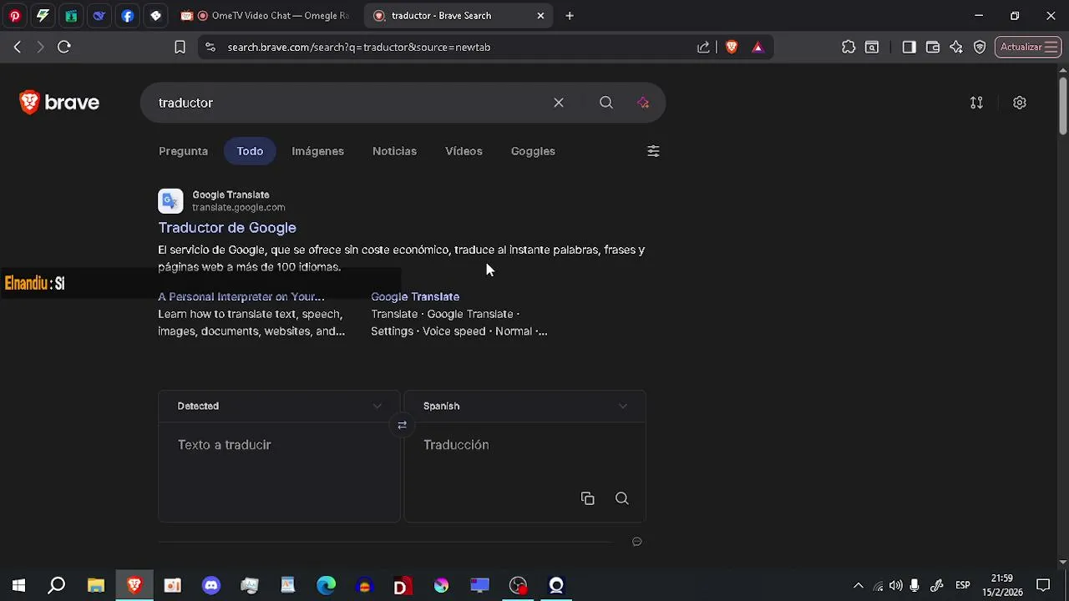
Task: Click the address bar URL
Action: click(x=359, y=47)
